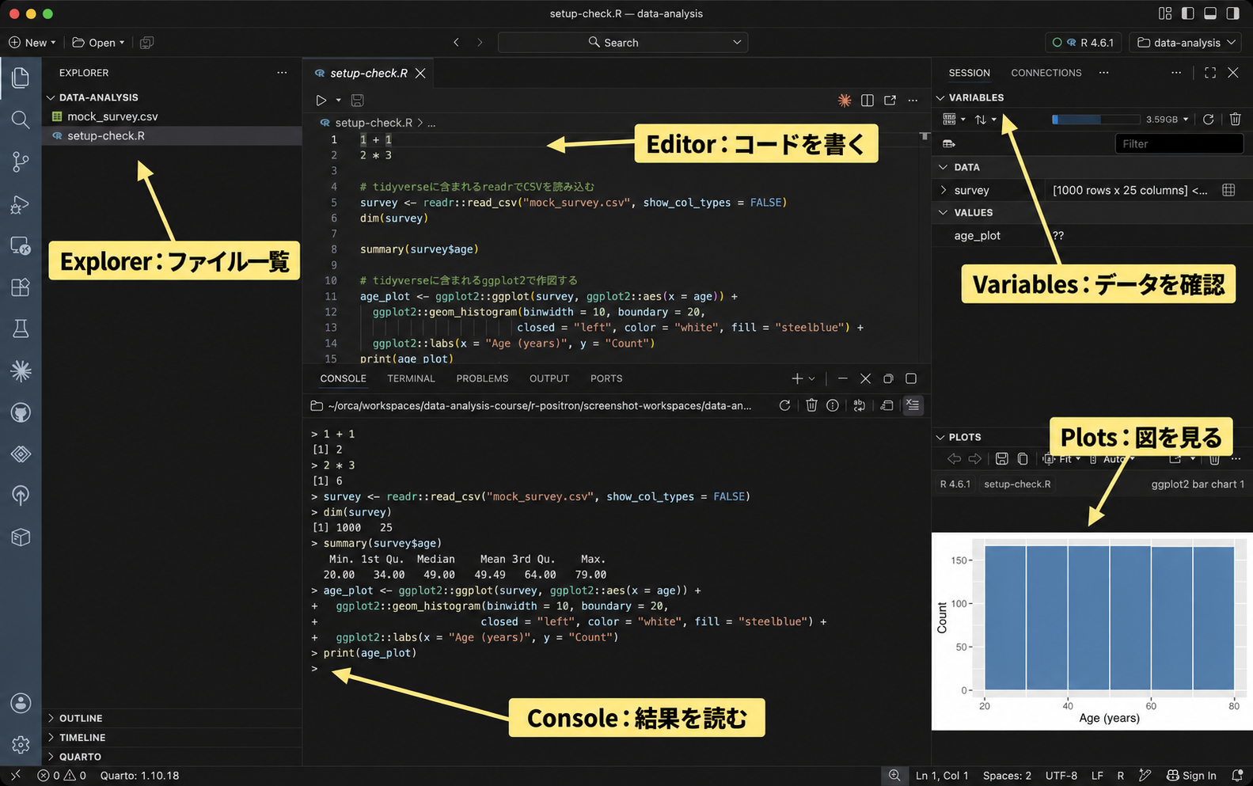1253x786 pixels.
Task: Save the plot using the Plots toolbar
Action: coord(1001,459)
